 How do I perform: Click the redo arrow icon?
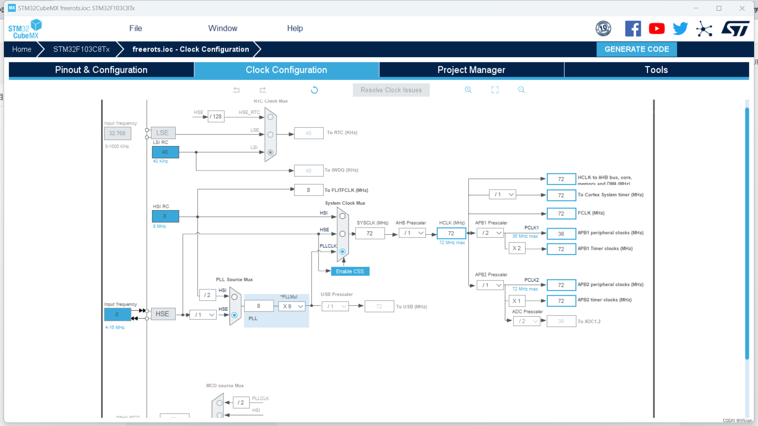click(263, 90)
